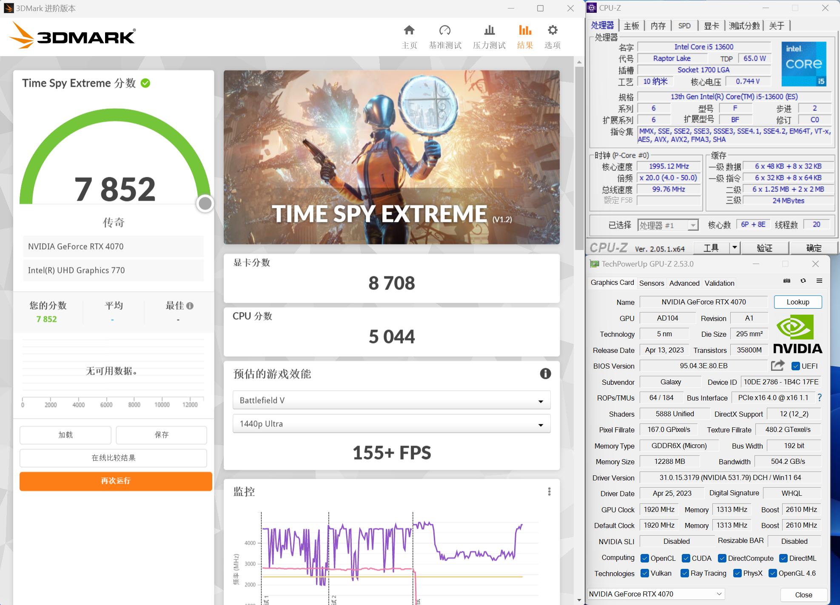Disable the CUDA checkbox
Viewport: 840px width, 605px height.
[686, 558]
